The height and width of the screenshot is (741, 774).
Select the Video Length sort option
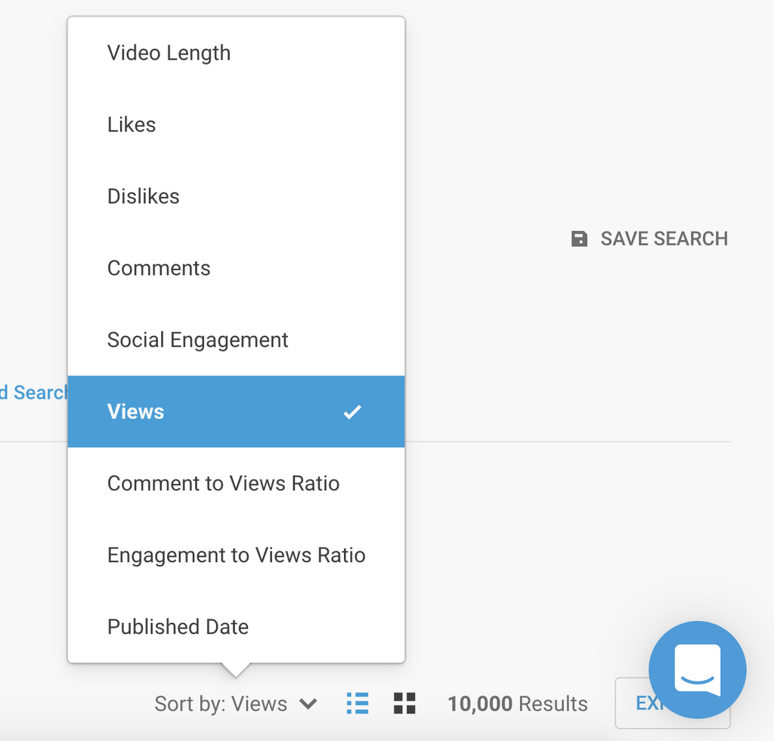tap(169, 53)
